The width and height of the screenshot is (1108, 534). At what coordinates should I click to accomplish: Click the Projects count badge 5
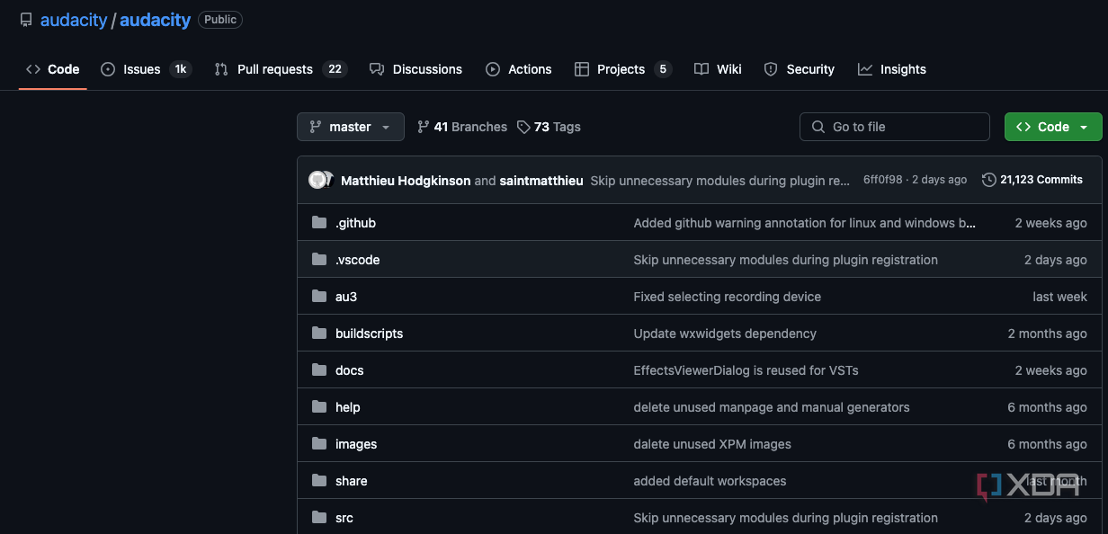pyautogui.click(x=663, y=69)
